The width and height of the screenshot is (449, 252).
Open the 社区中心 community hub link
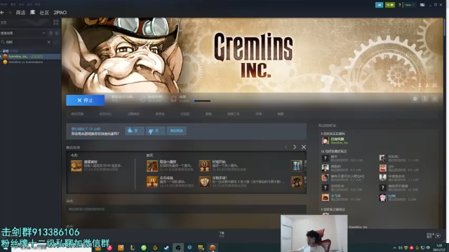click(x=105, y=114)
